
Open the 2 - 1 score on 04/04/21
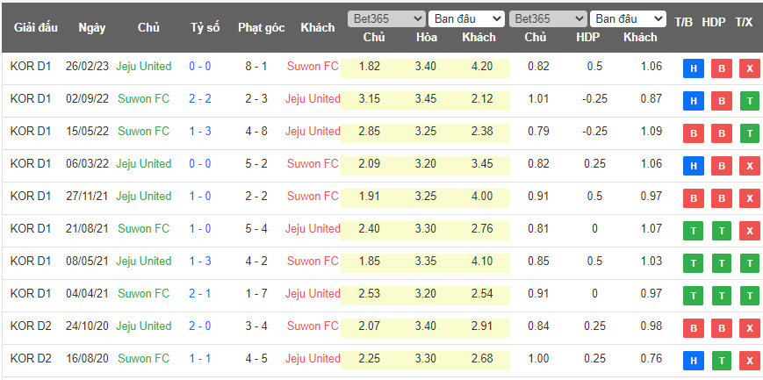pyautogui.click(x=199, y=293)
